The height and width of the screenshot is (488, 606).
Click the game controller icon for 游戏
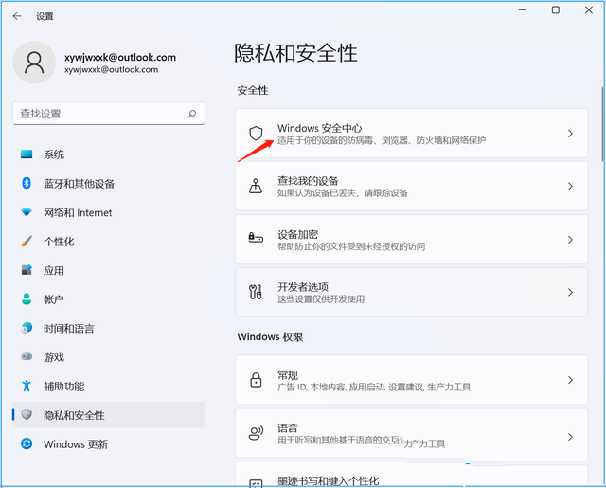click(27, 356)
